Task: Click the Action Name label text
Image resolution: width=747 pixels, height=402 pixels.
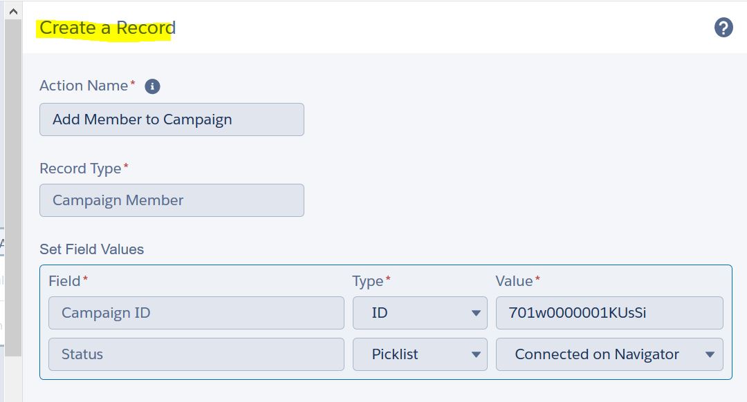Action: [x=84, y=86]
